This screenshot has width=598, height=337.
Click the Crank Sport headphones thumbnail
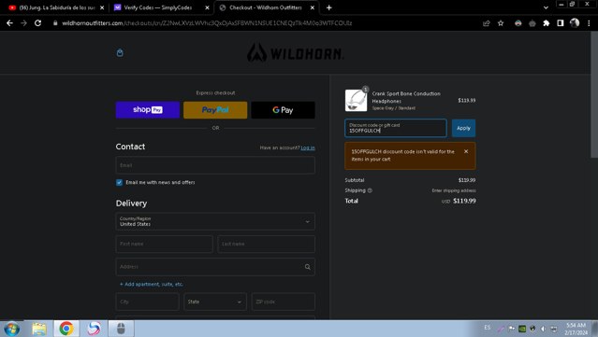(356, 101)
